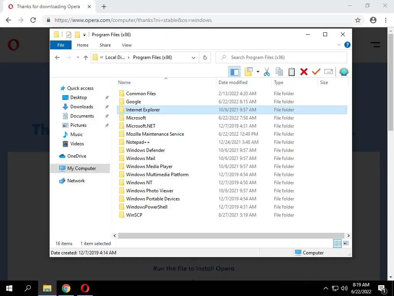Screen dimensions: 394x296
Task: Click the Opera icon in the taskbar
Action: coord(85,288)
